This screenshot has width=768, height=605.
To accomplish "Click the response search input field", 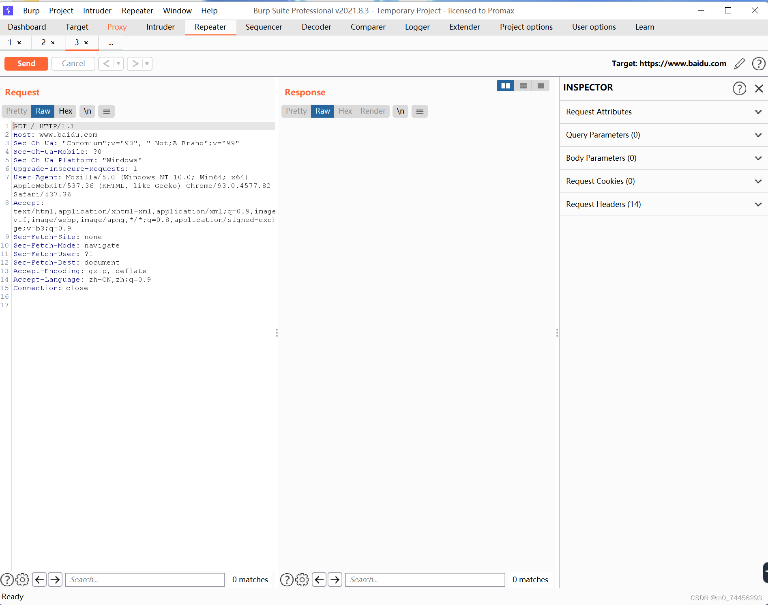I will (x=425, y=579).
